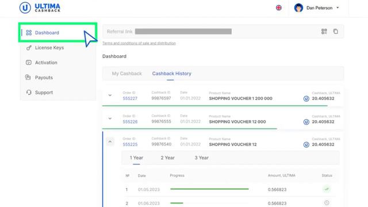Screen dimensions: 368x207
Task: Click SHOPPING VOUCHER 1 200 000 product name
Action: click(x=240, y=98)
